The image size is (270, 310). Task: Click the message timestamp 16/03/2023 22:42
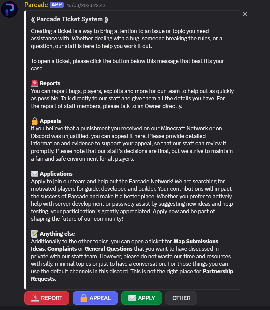click(x=86, y=5)
